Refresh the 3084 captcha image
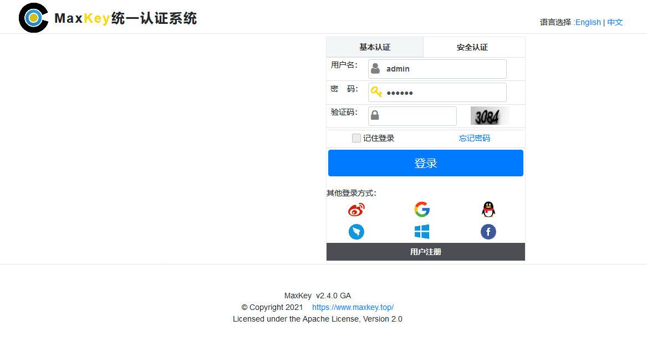Image resolution: width=647 pixels, height=341 pixels. click(489, 116)
